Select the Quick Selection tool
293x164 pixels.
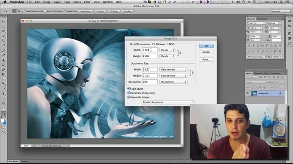tap(3, 36)
